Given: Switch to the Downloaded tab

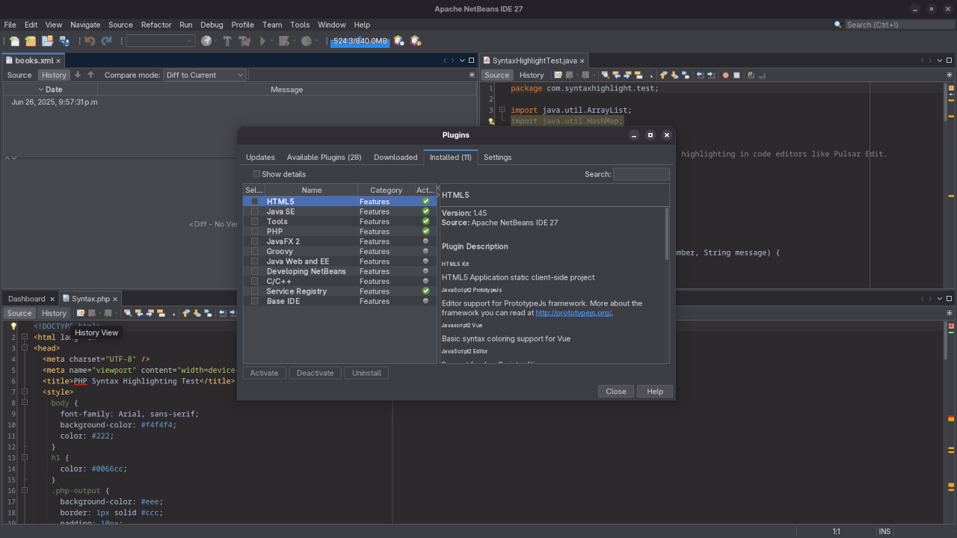Looking at the screenshot, I should pos(396,157).
